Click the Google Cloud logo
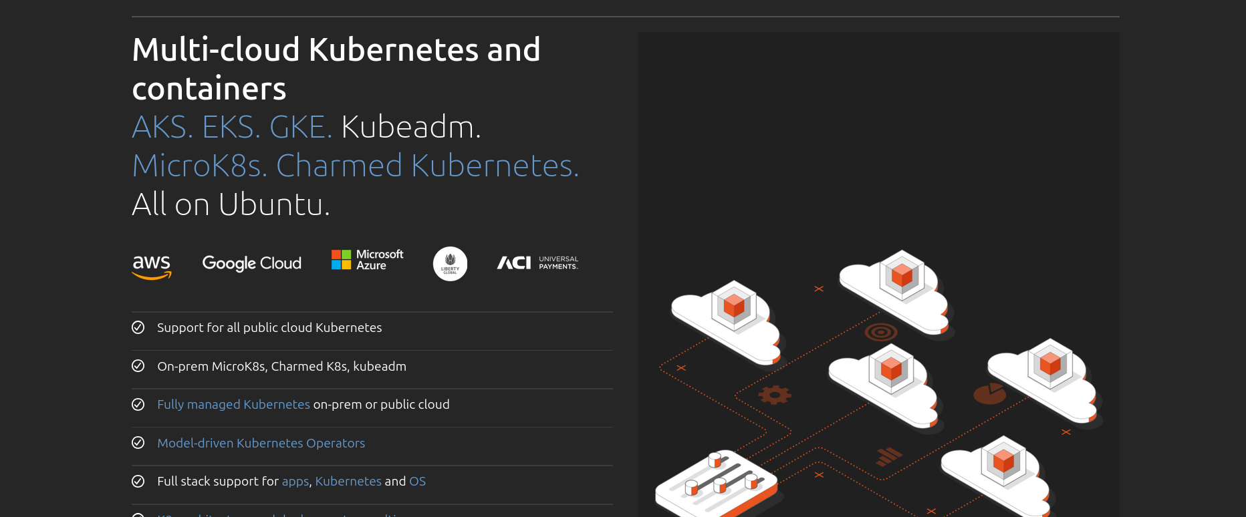Screen dimensions: 1246x517 point(251,263)
